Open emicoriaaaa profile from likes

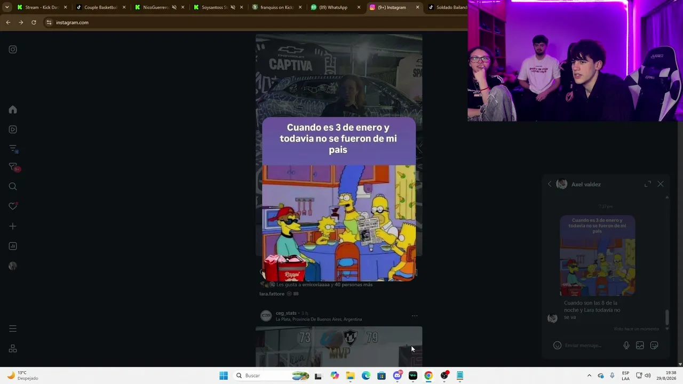point(316,285)
